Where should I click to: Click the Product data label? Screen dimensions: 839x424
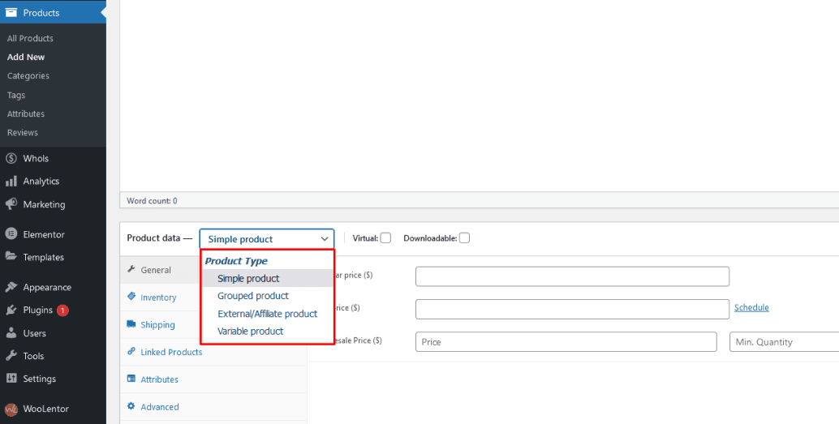(x=160, y=238)
